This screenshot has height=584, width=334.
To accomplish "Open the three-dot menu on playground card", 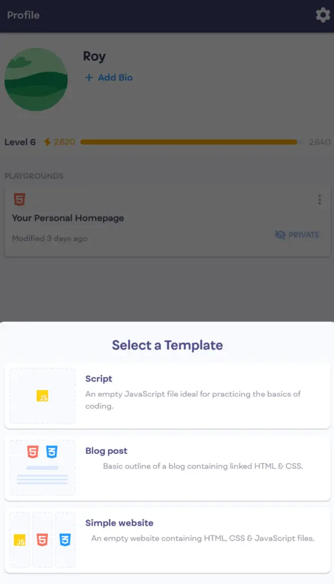I will [320, 200].
